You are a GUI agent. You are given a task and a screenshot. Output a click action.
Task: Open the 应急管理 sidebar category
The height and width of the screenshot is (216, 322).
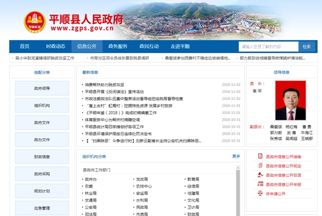click(x=42, y=208)
